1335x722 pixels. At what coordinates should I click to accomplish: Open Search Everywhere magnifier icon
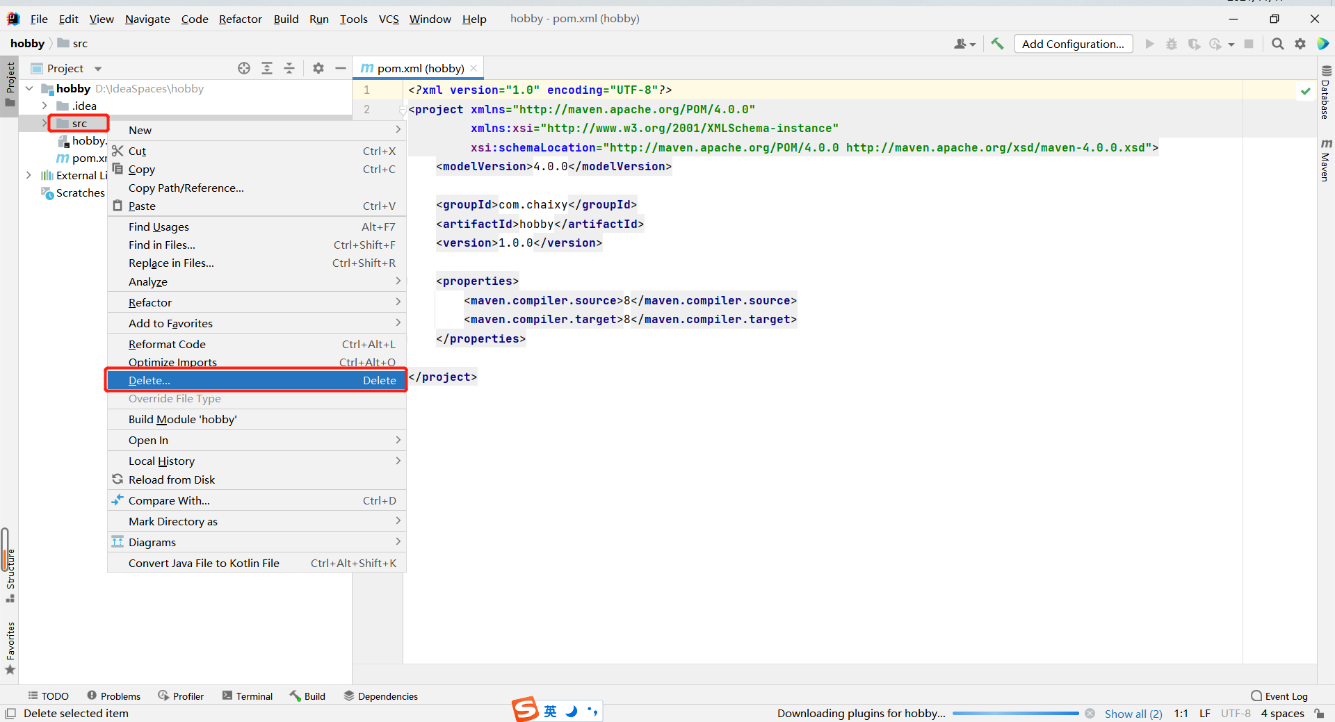[1277, 44]
